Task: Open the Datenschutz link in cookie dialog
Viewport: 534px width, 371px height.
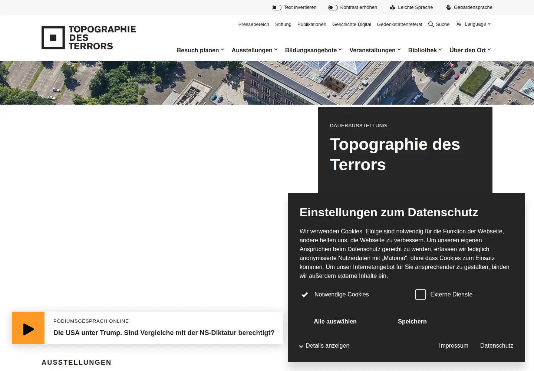Action: point(497,346)
